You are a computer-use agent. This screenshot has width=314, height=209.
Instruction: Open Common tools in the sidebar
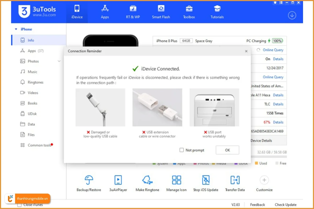tap(39, 145)
